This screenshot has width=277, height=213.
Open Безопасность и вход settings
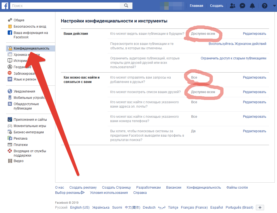[30, 27]
